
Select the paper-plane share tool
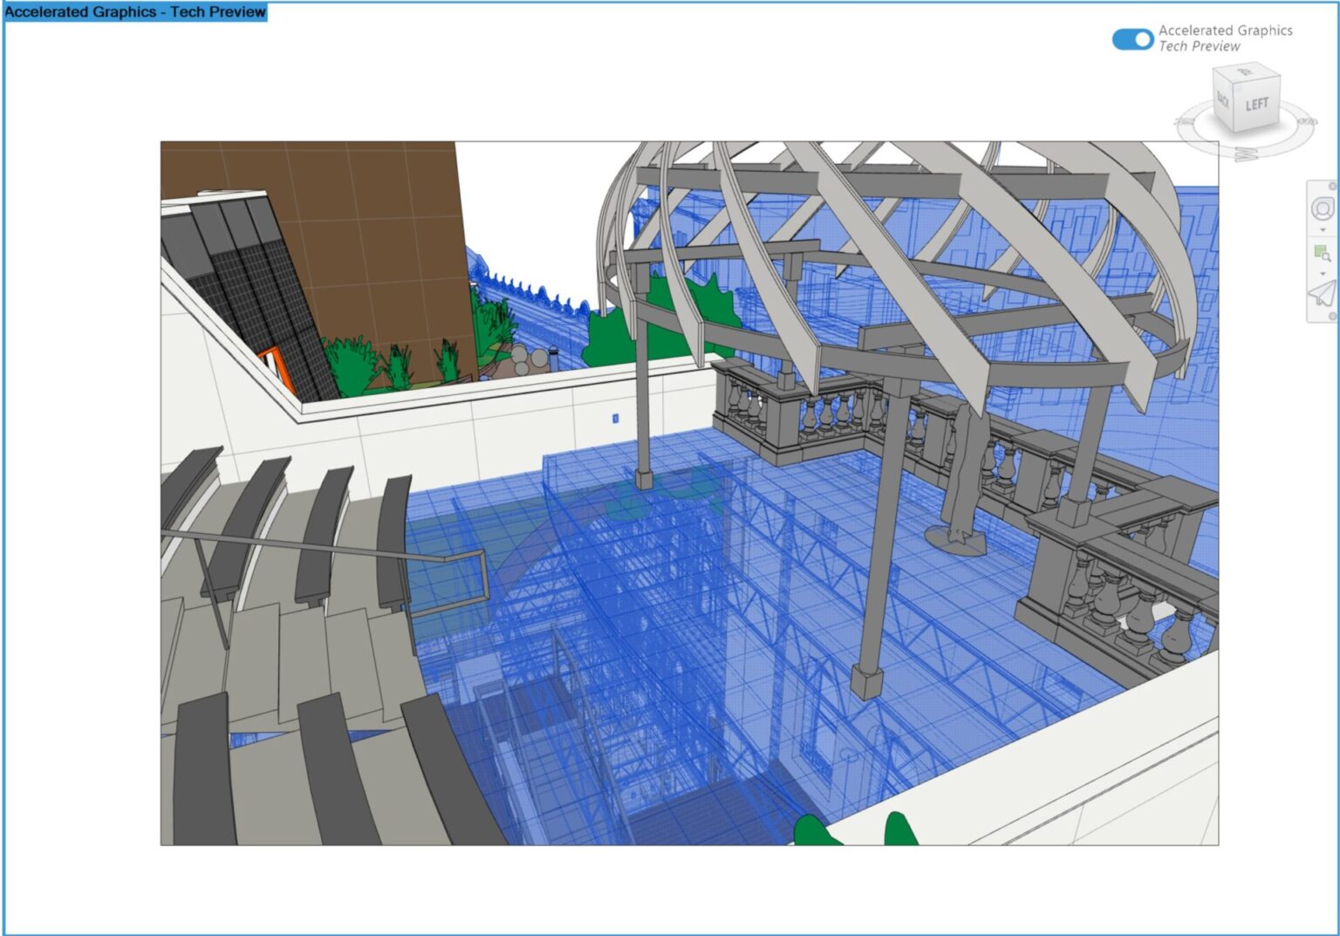pyautogui.click(x=1322, y=291)
